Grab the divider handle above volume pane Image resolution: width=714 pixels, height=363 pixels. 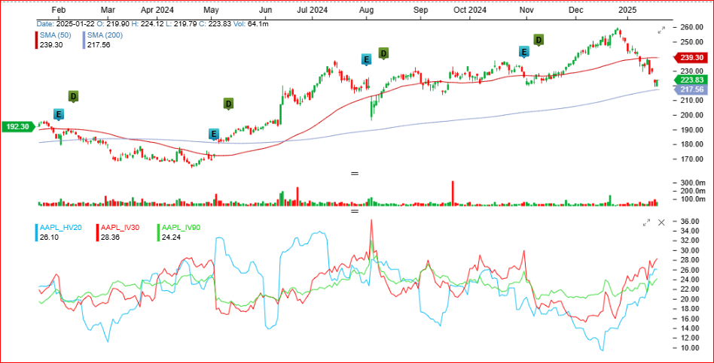pyautogui.click(x=355, y=173)
